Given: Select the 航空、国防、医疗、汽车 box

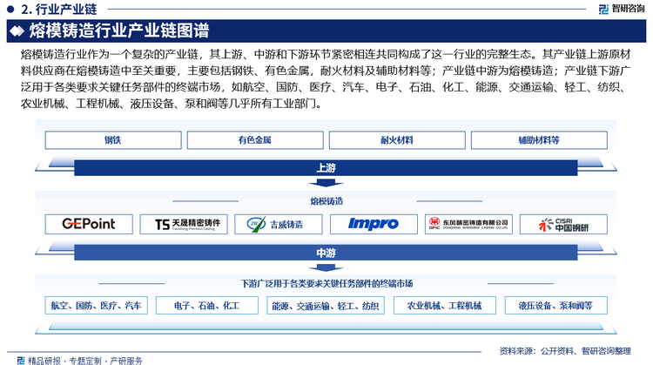Looking at the screenshot, I should click(x=96, y=306).
